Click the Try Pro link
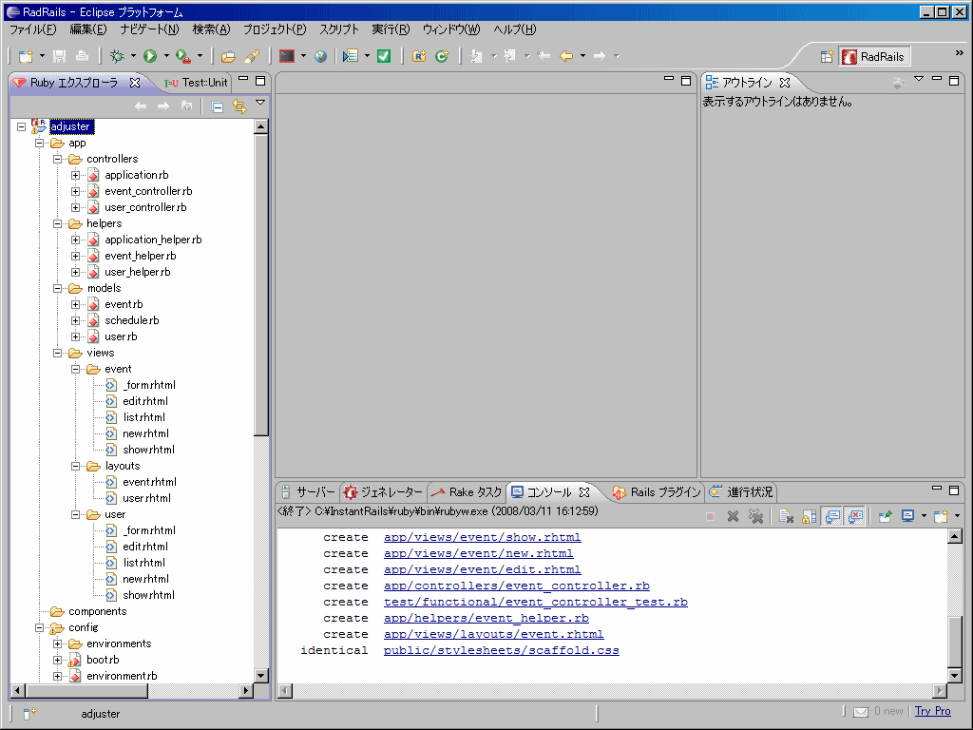The height and width of the screenshot is (730, 973). [x=933, y=711]
